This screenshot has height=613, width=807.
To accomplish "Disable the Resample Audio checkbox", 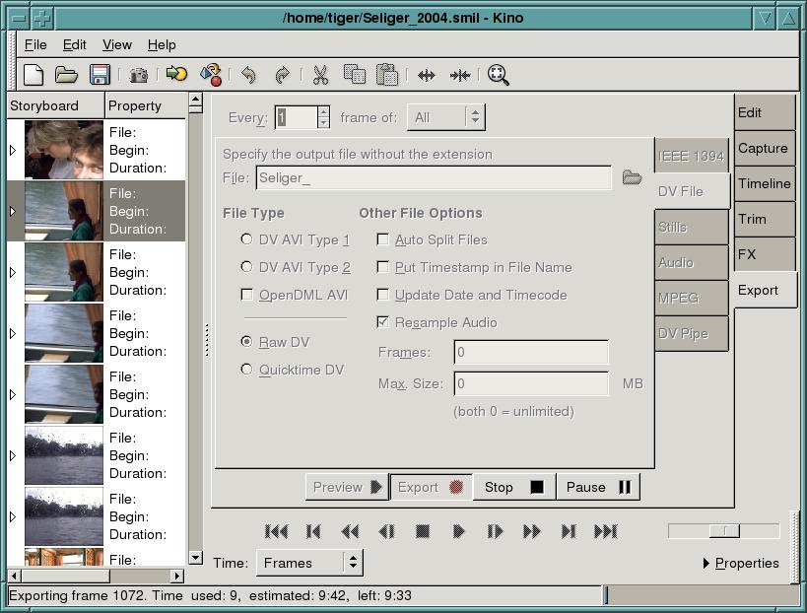I will (x=382, y=322).
